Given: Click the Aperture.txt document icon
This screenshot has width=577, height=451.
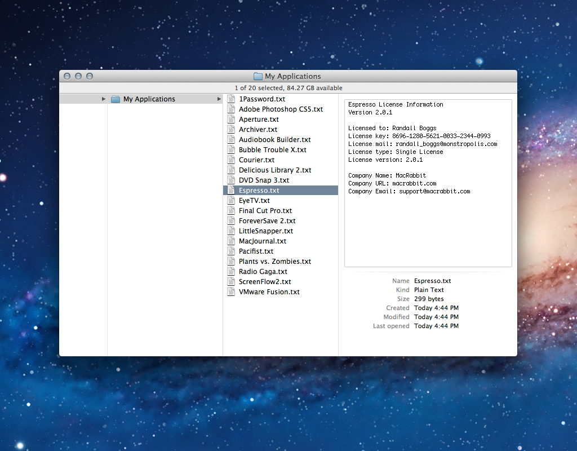Looking at the screenshot, I should [231, 120].
